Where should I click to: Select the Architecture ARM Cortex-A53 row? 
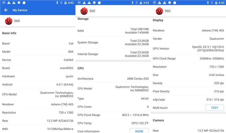[113, 79]
